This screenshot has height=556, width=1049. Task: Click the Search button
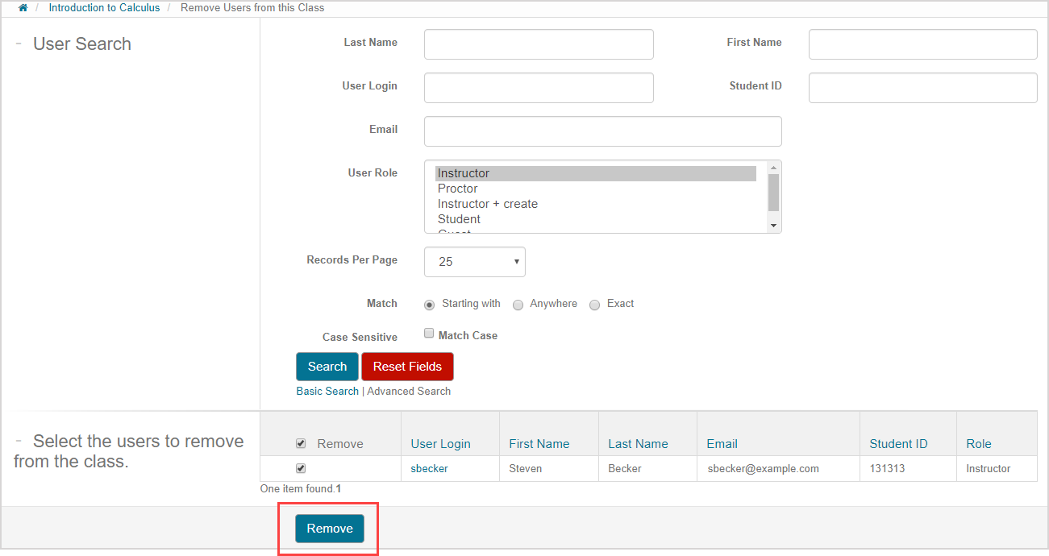327,366
